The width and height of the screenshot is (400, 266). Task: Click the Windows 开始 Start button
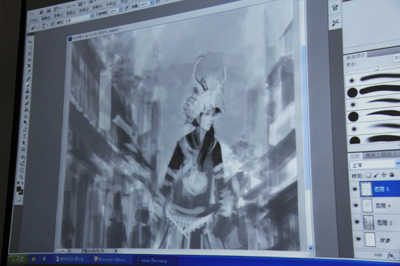coord(19,259)
